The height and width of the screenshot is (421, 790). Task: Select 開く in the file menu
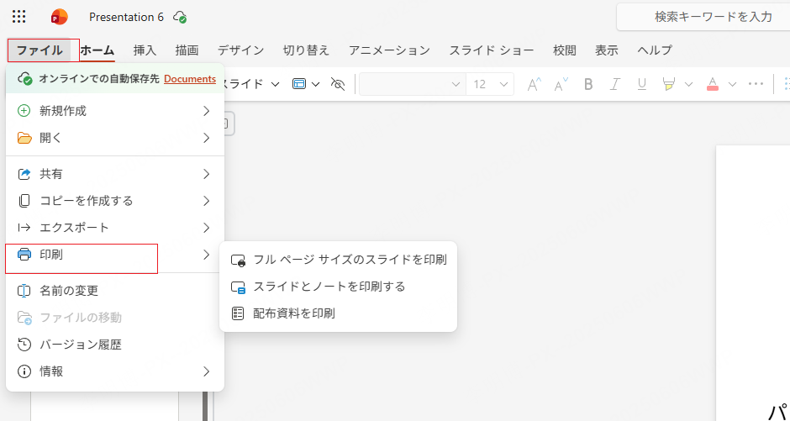(x=115, y=138)
